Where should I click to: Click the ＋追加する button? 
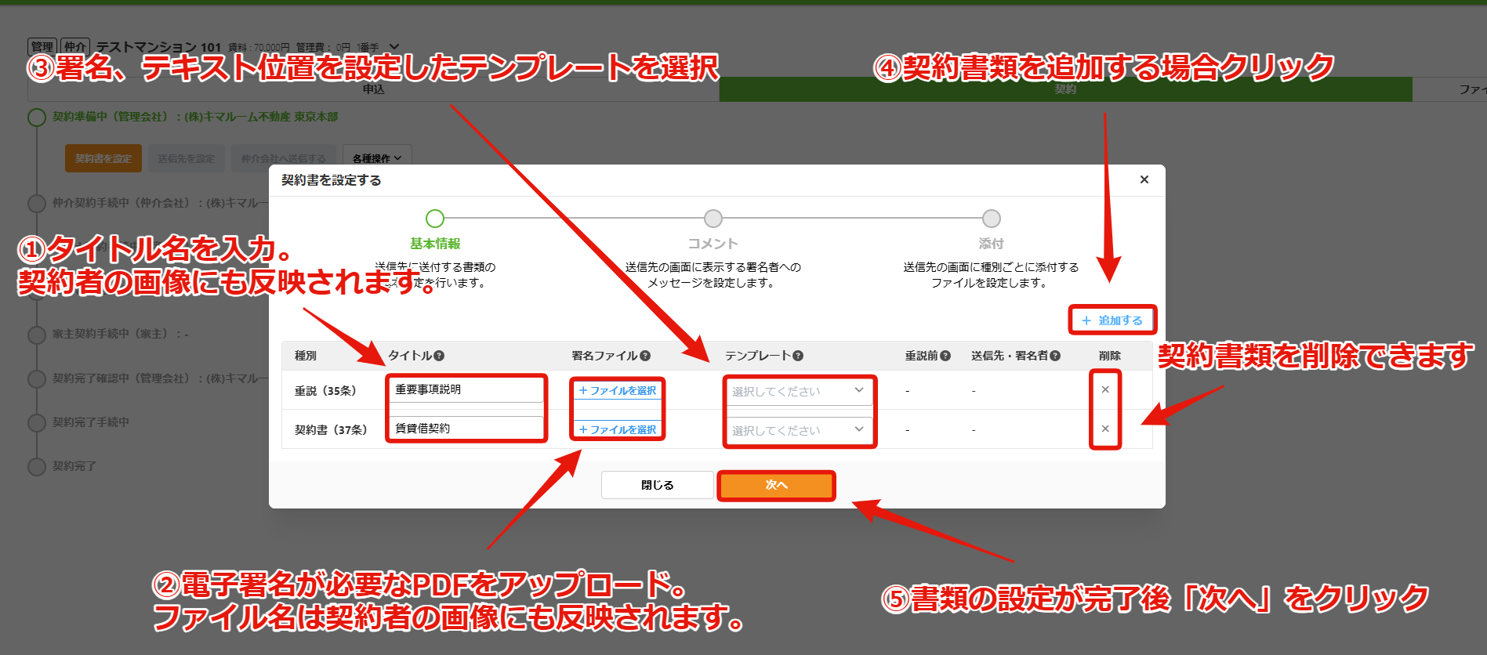pyautogui.click(x=1112, y=320)
